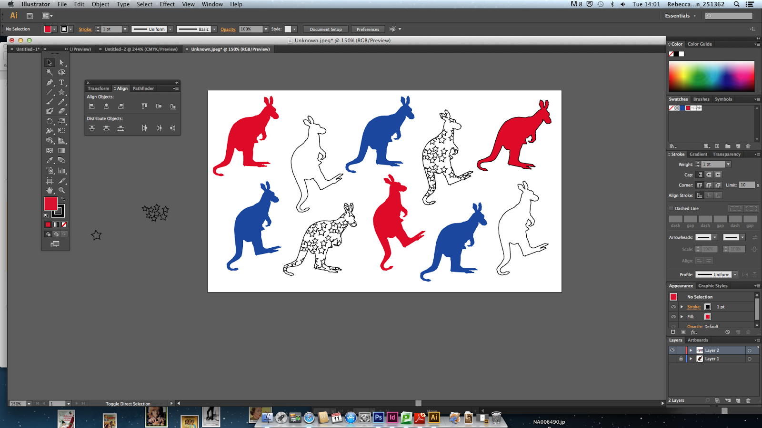This screenshot has height=428, width=762.
Task: Open the Eyedropper tool
Action: 49,159
